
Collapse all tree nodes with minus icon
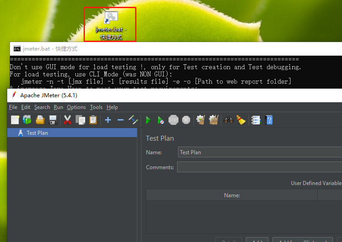pyautogui.click(x=121, y=120)
